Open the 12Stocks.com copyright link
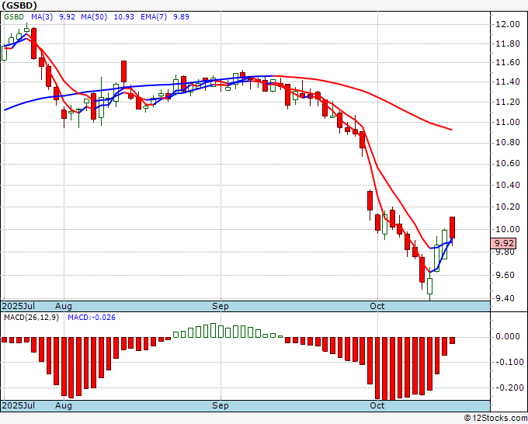 (495, 418)
